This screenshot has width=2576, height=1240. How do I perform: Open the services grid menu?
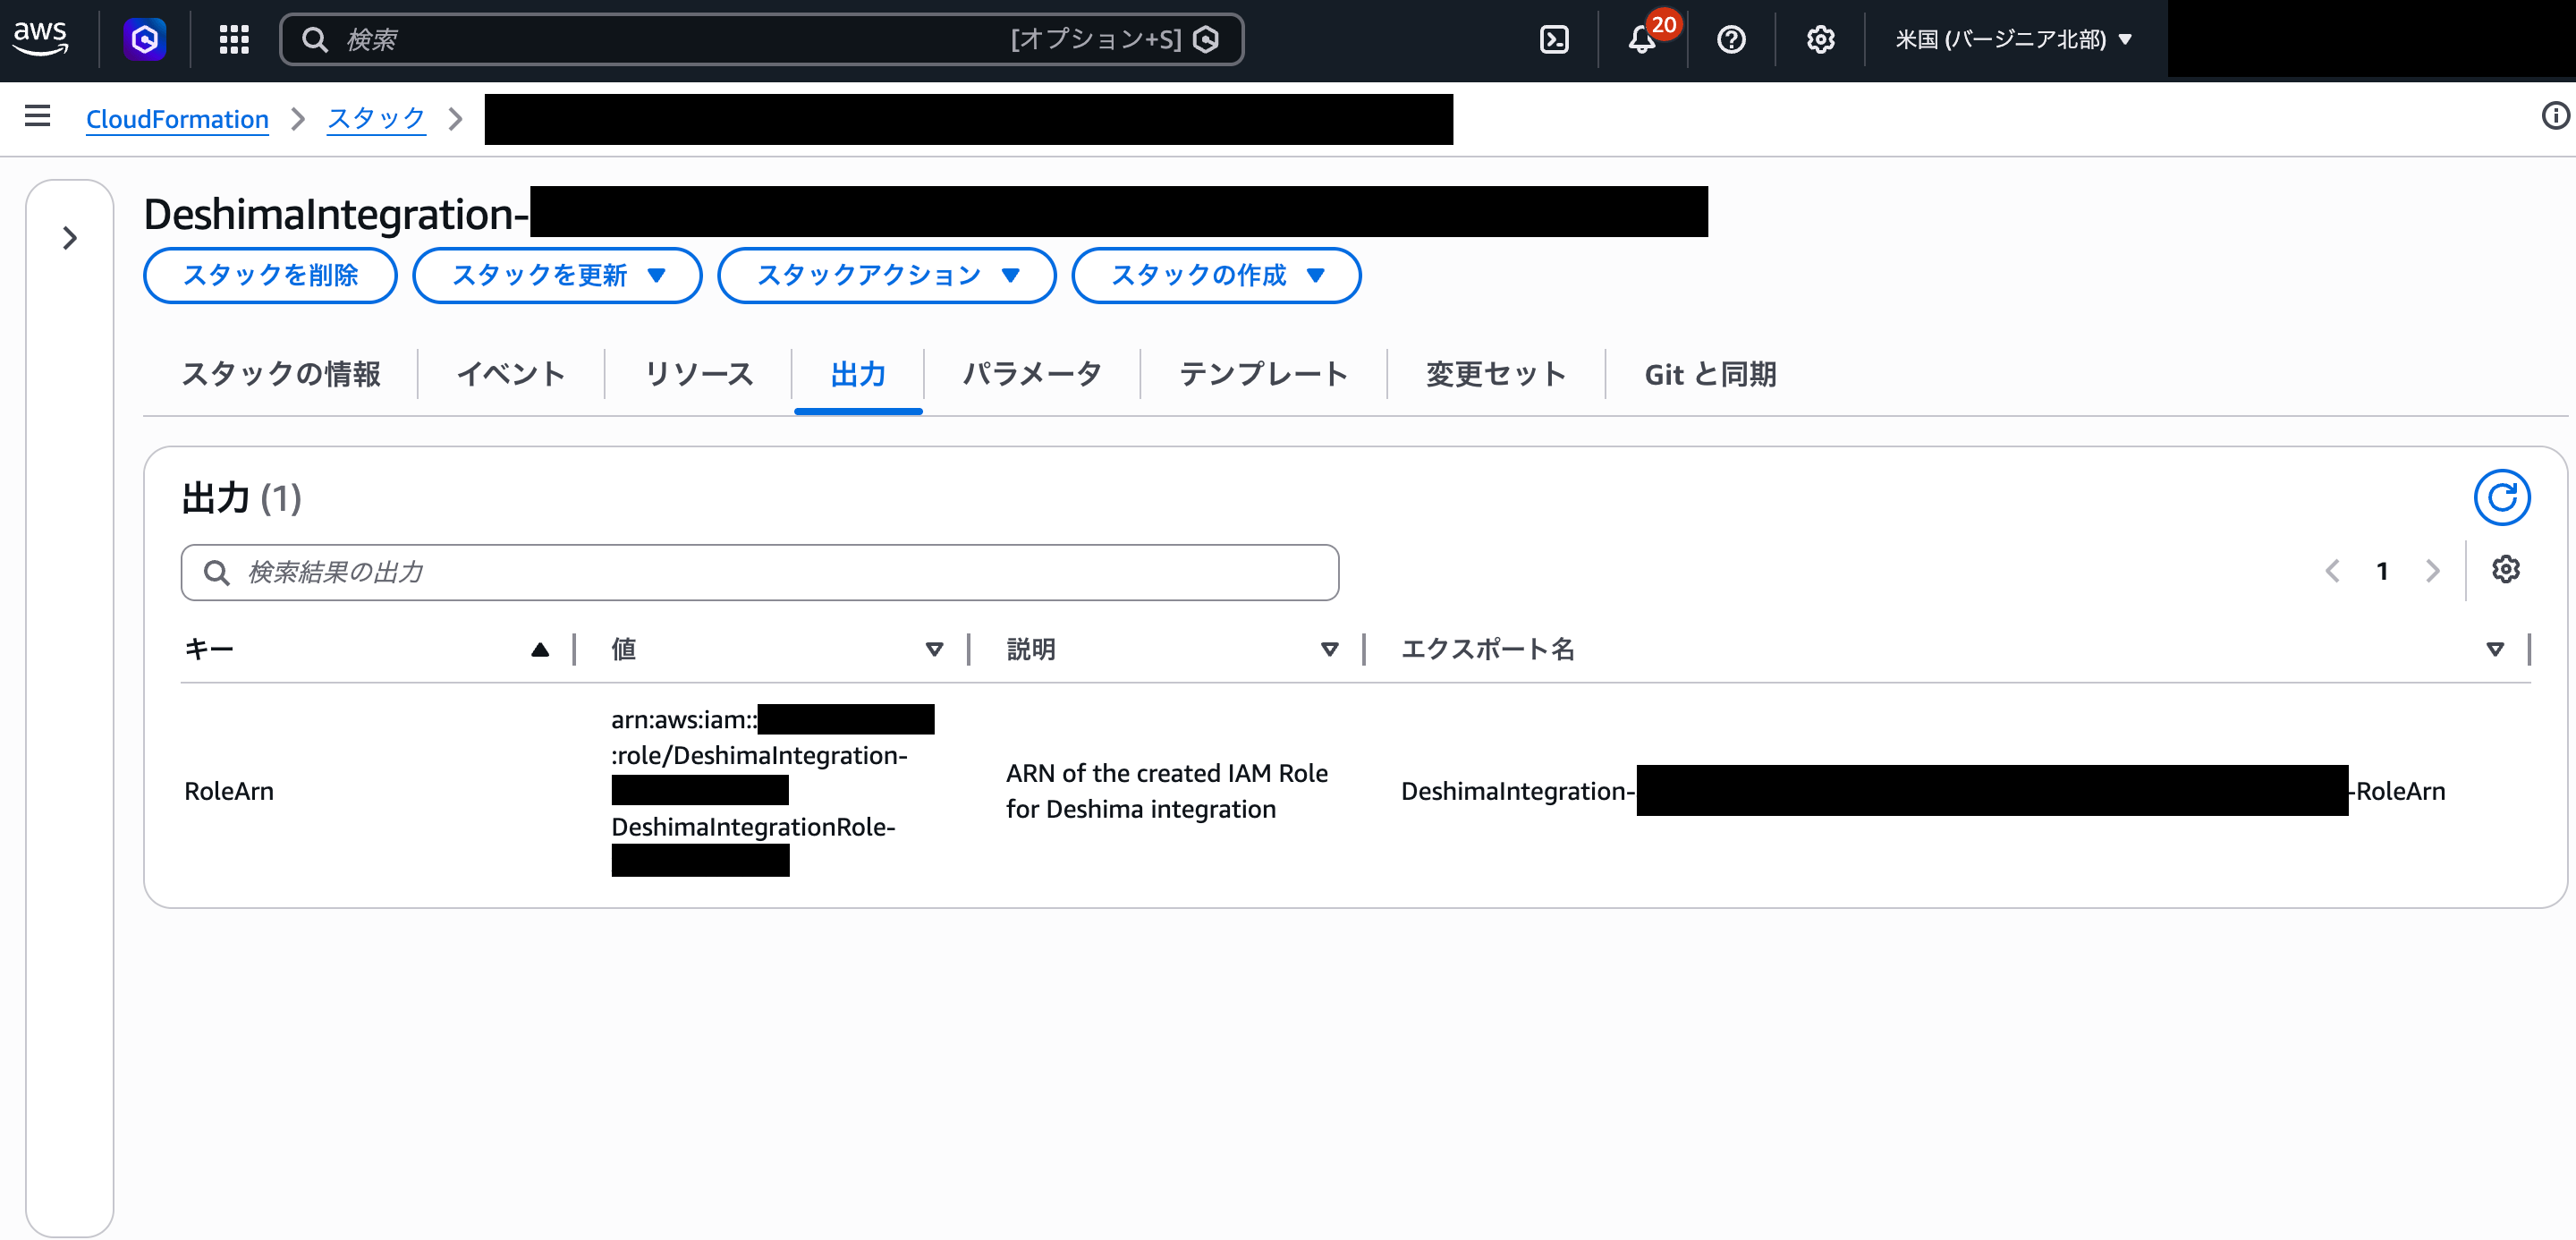234,39
